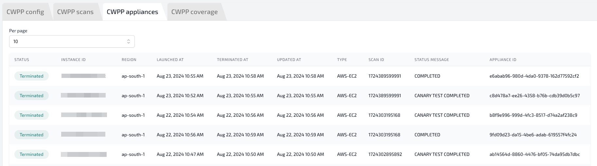Viewport: 597px width, 166px height.
Task: Click scan ID 1724389599991 in c8d478a7 row
Action: (385, 96)
